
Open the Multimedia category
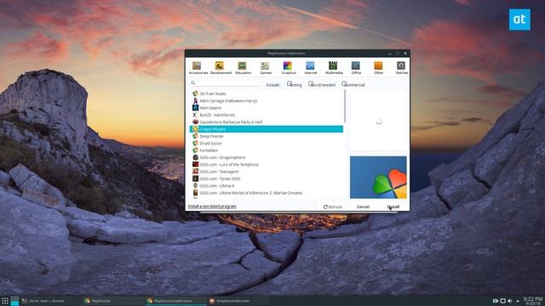coord(333,68)
